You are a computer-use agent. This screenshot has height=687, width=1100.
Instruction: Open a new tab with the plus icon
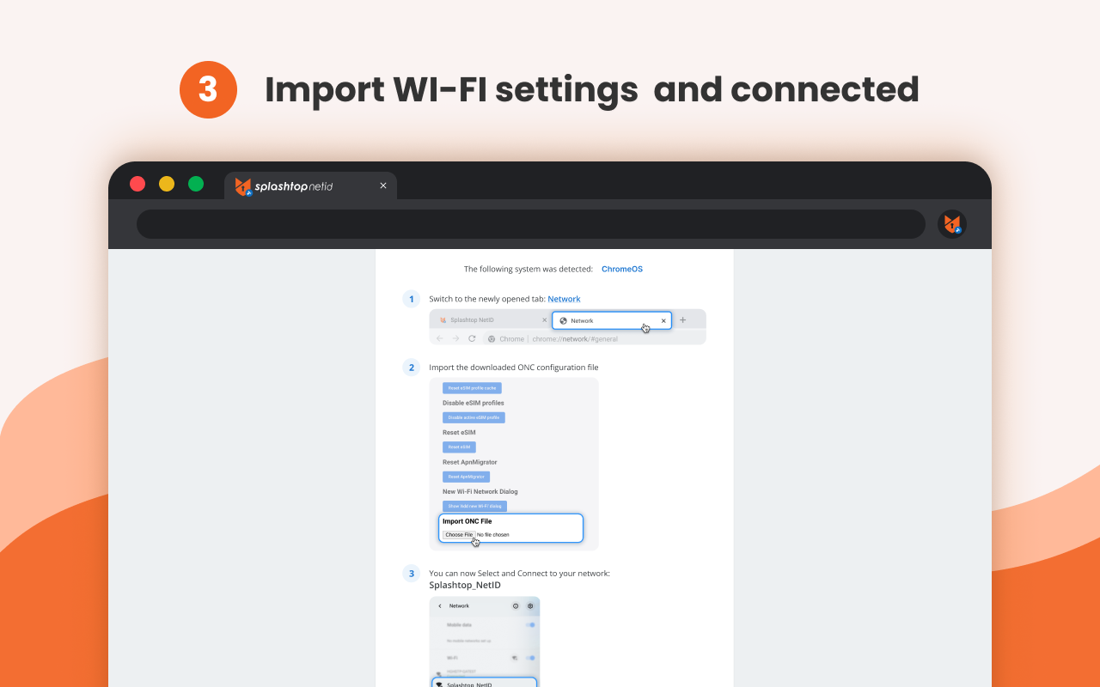coord(683,320)
